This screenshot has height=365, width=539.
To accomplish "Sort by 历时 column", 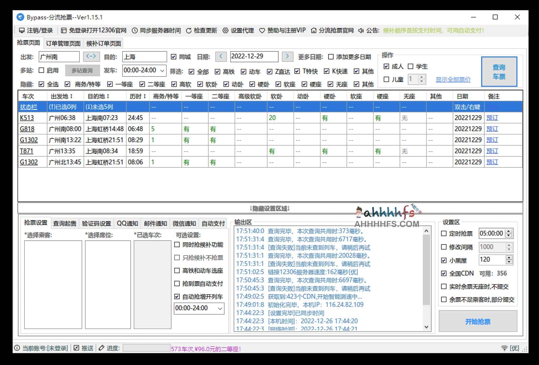I will (x=144, y=96).
